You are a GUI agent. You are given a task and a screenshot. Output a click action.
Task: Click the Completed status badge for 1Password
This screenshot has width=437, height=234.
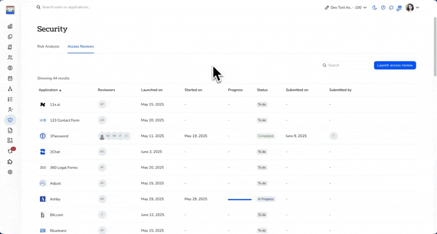266,136
